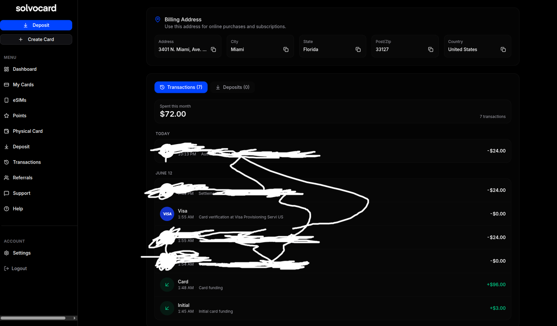
Task: Click the 'JUNE 12' date header
Action: [x=164, y=173]
